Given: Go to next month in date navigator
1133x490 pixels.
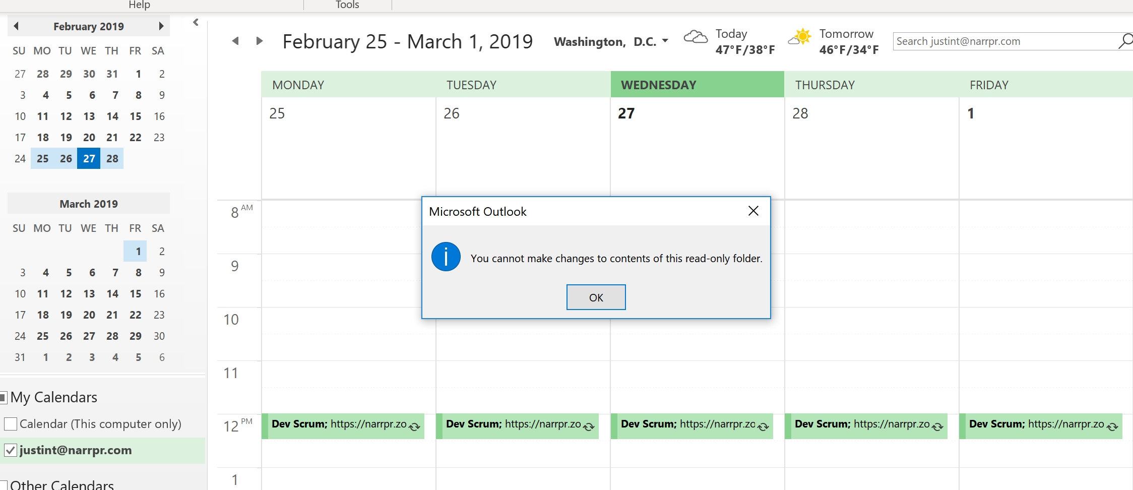Looking at the screenshot, I should click(161, 26).
